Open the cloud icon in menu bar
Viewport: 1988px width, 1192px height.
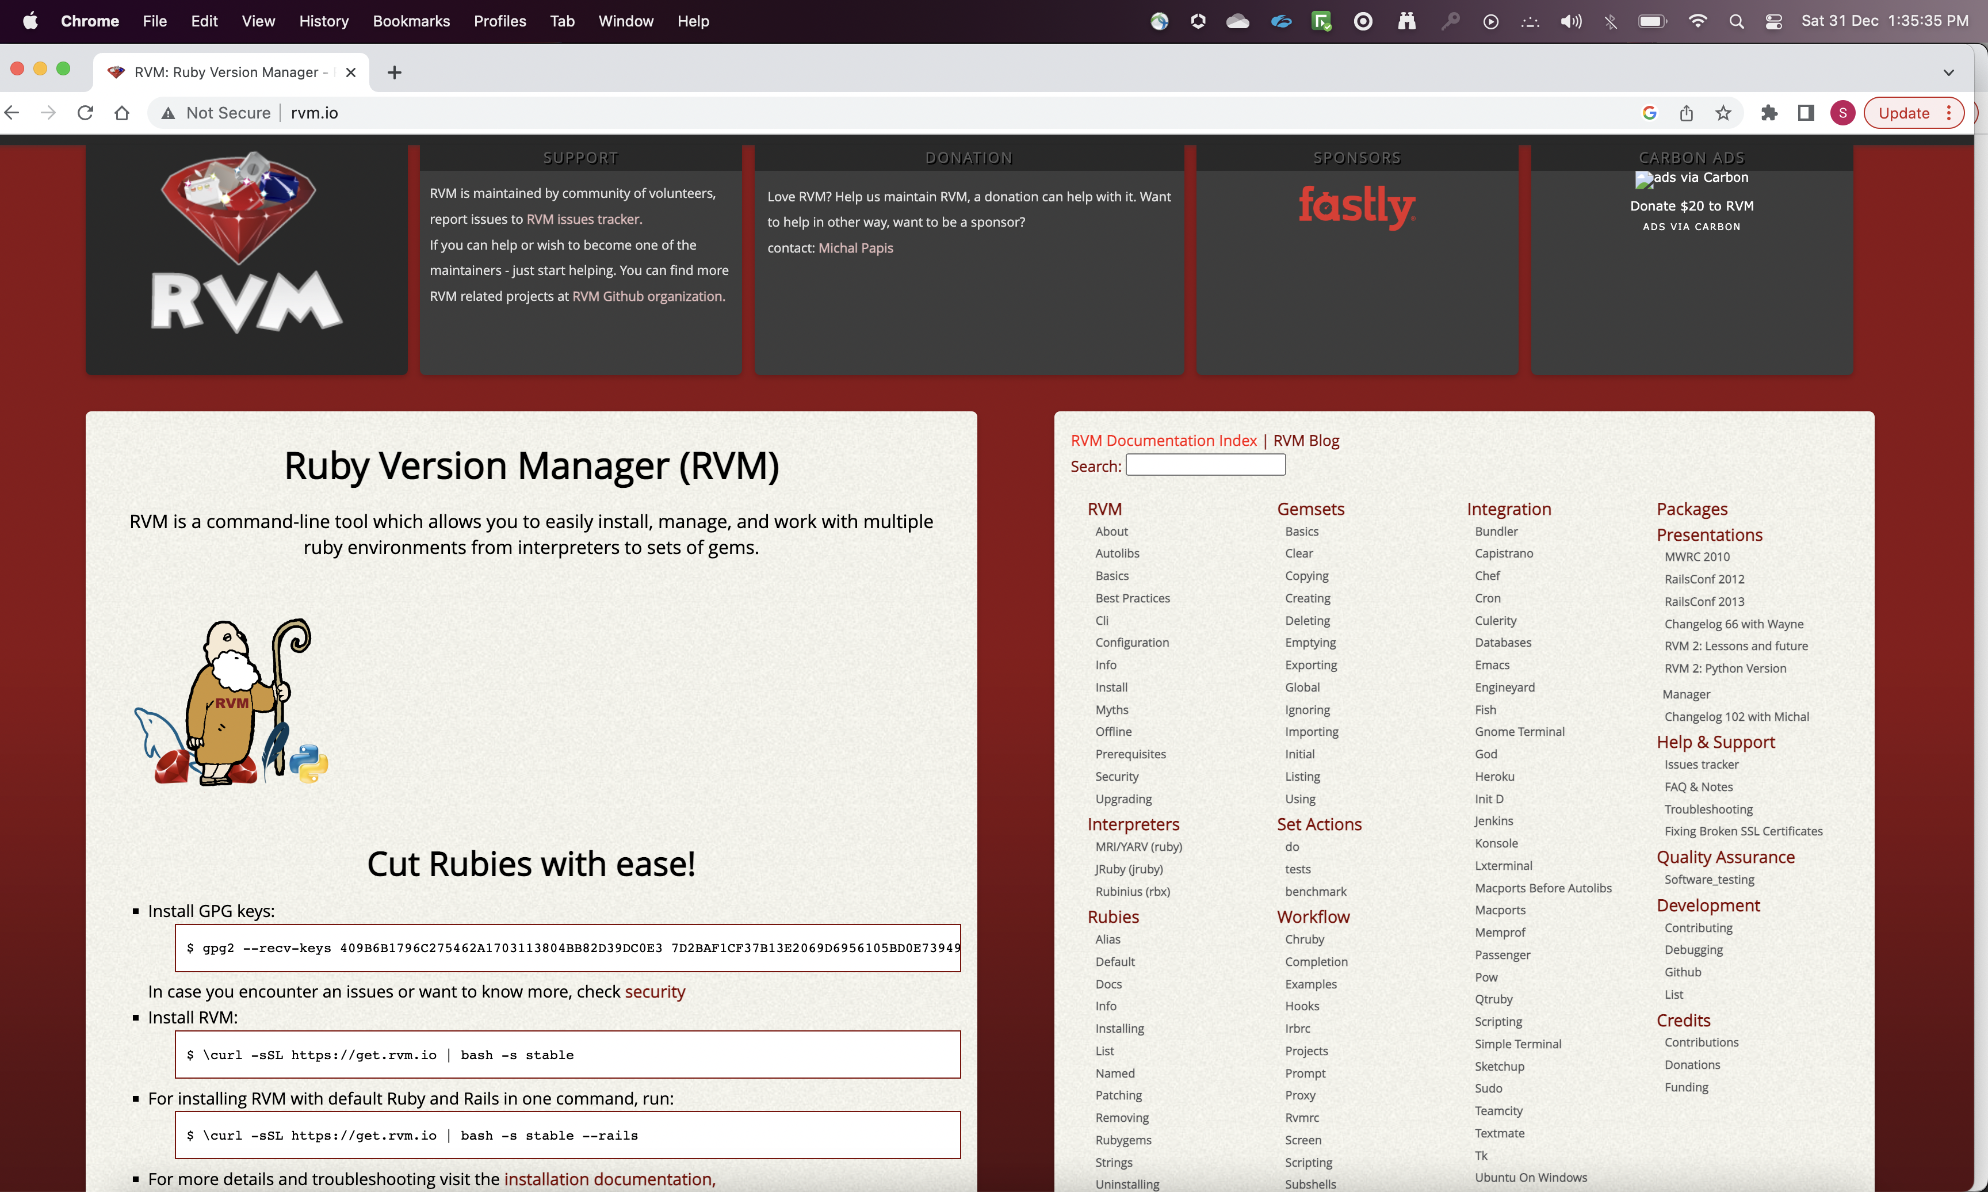pos(1238,21)
